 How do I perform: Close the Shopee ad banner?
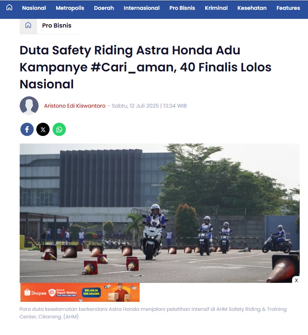tap(296, 280)
